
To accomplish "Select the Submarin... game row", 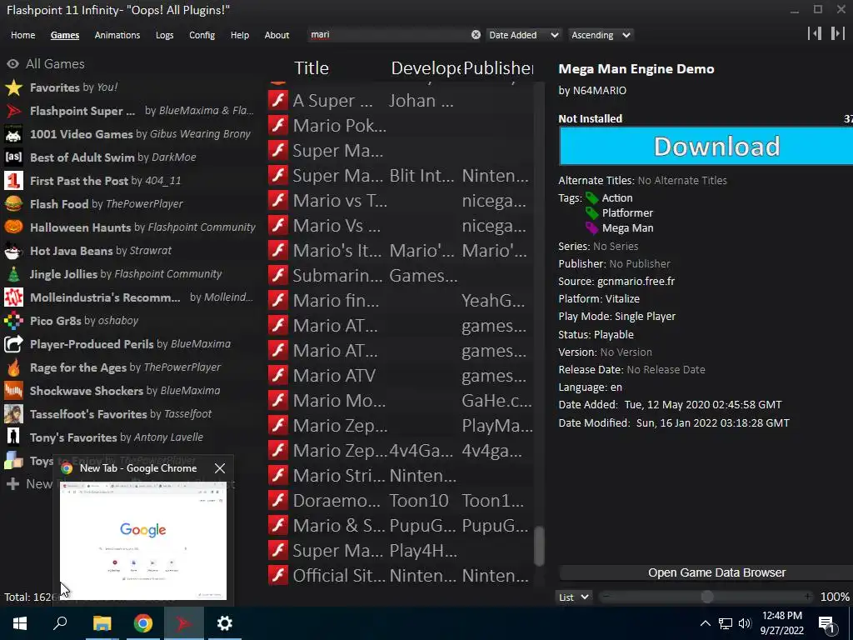I will [x=401, y=275].
